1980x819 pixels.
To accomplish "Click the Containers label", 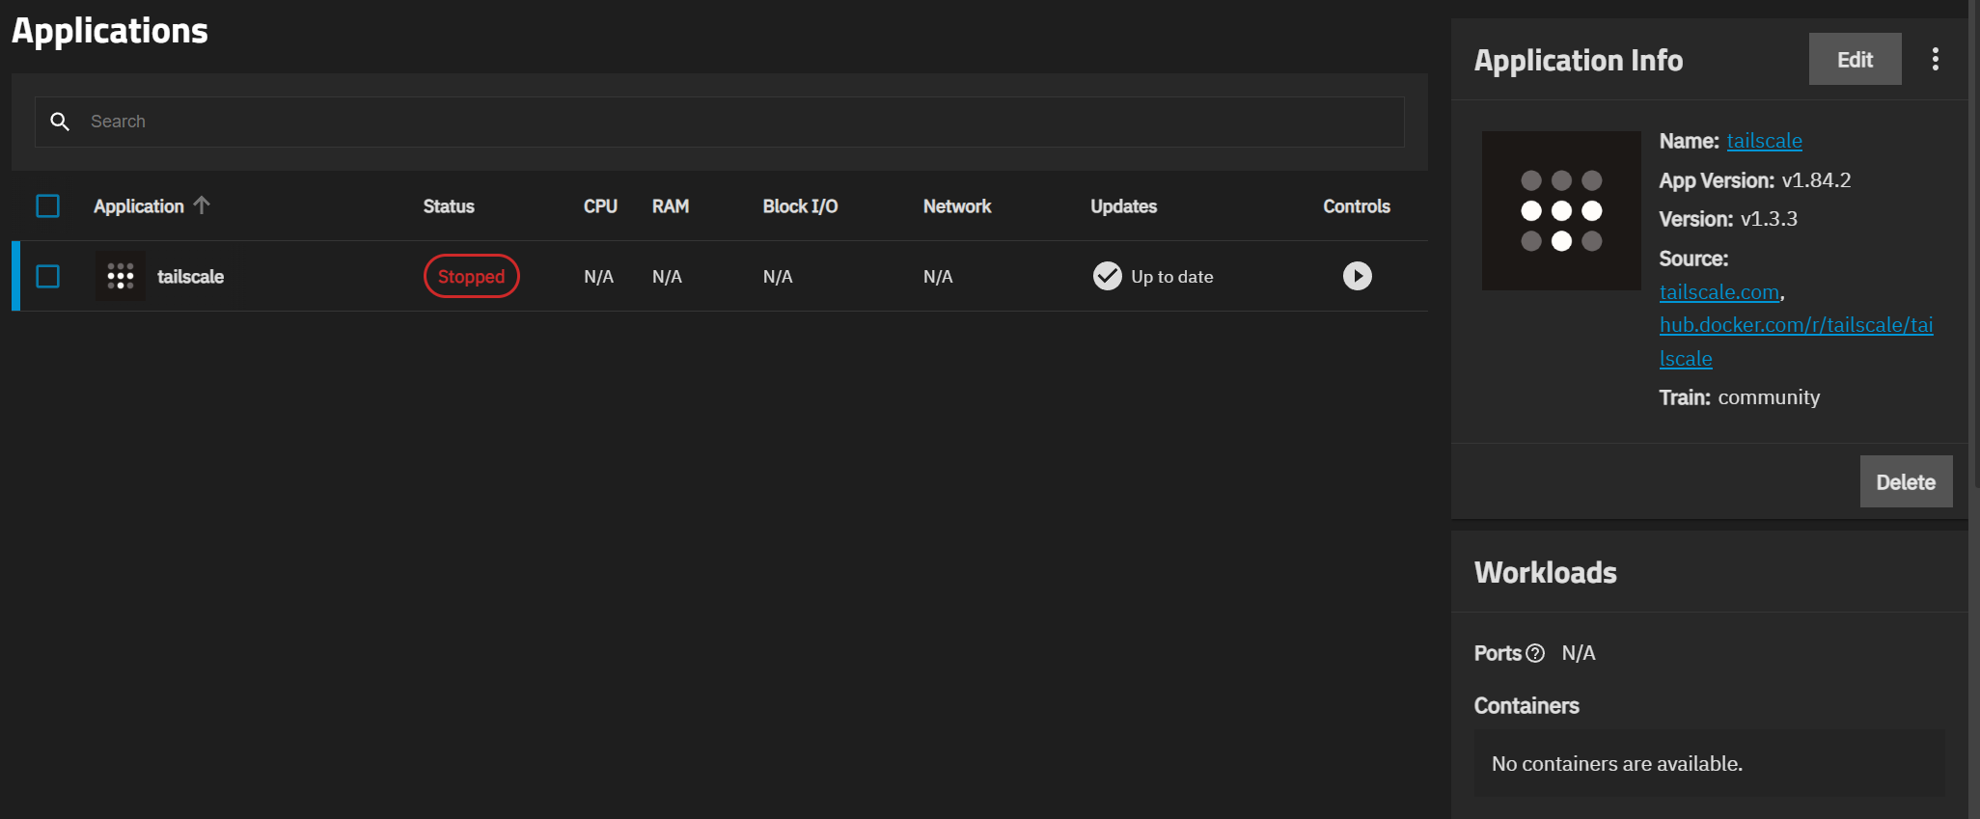I will coord(1526,706).
